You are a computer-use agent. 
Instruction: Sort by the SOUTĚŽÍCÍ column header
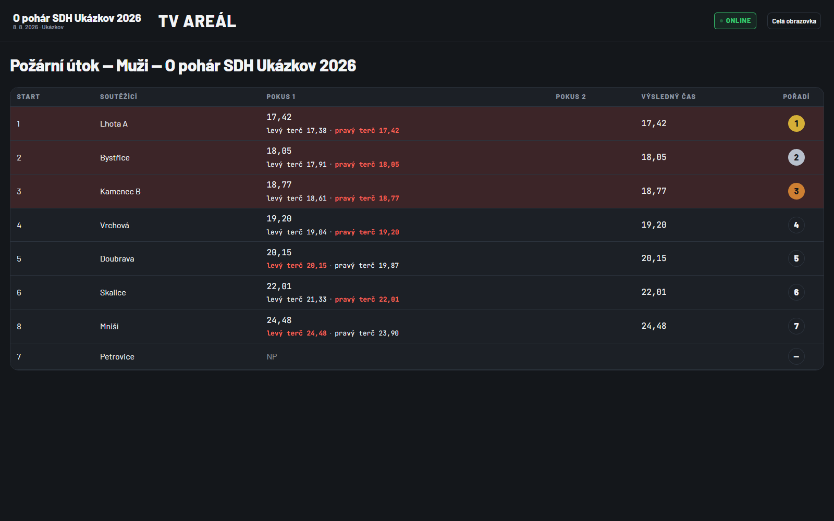pos(119,97)
